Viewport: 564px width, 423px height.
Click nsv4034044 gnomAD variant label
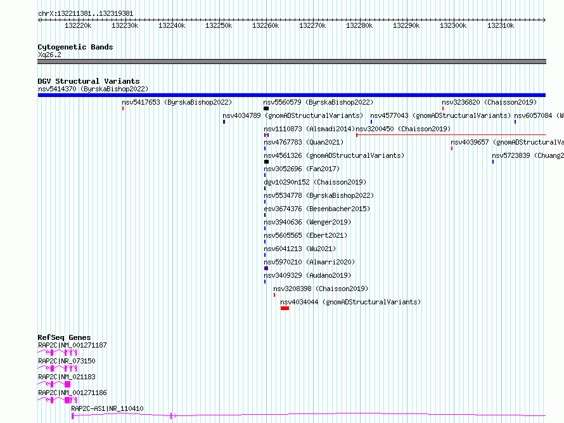pyautogui.click(x=350, y=302)
